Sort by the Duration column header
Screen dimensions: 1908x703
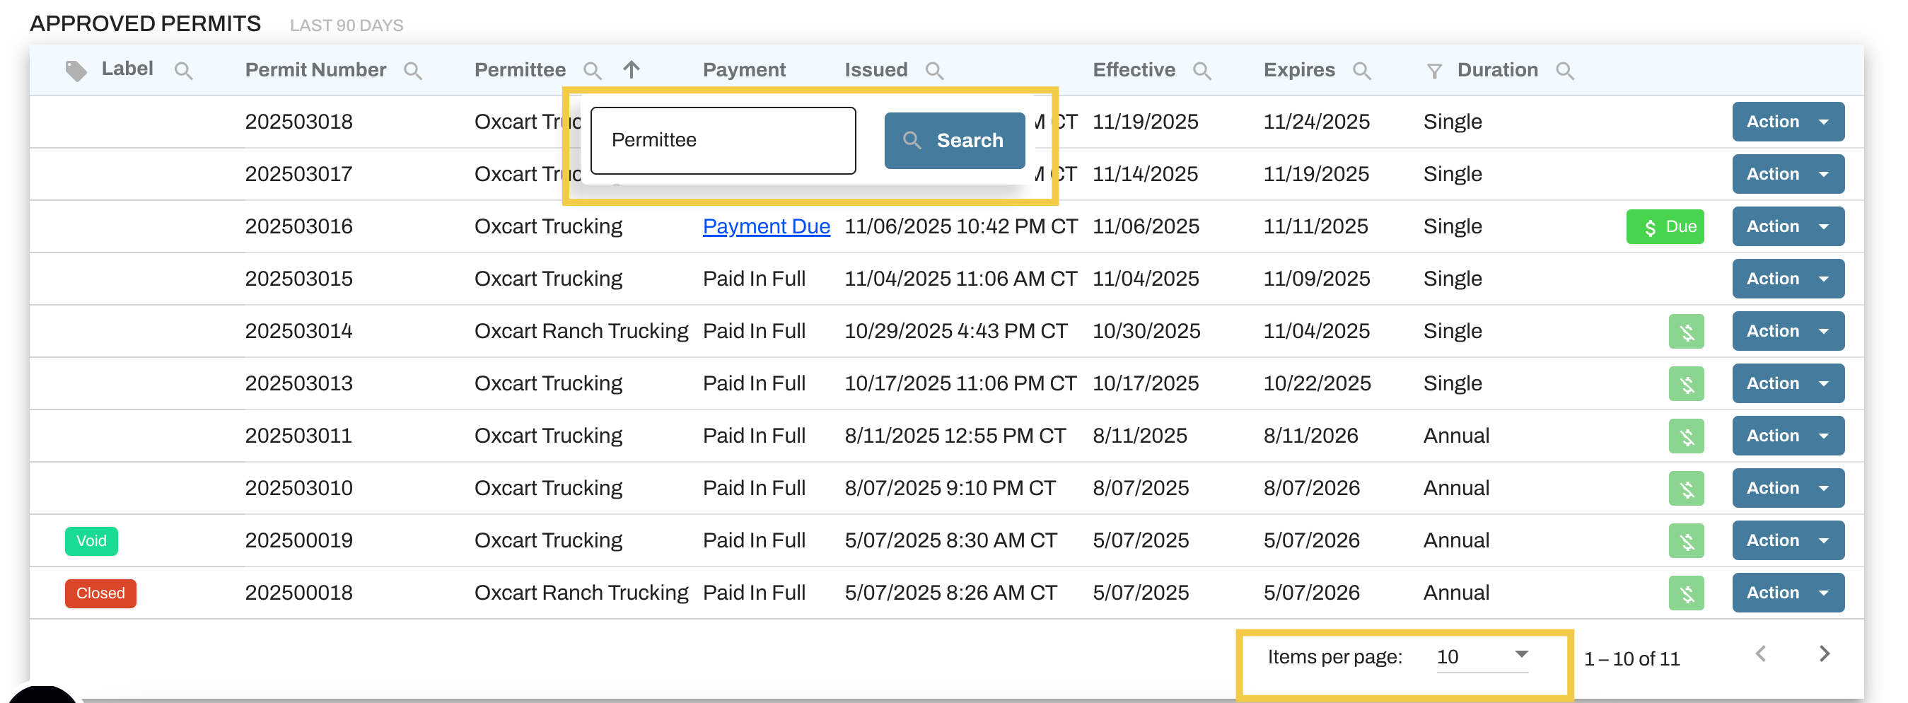[x=1498, y=71]
